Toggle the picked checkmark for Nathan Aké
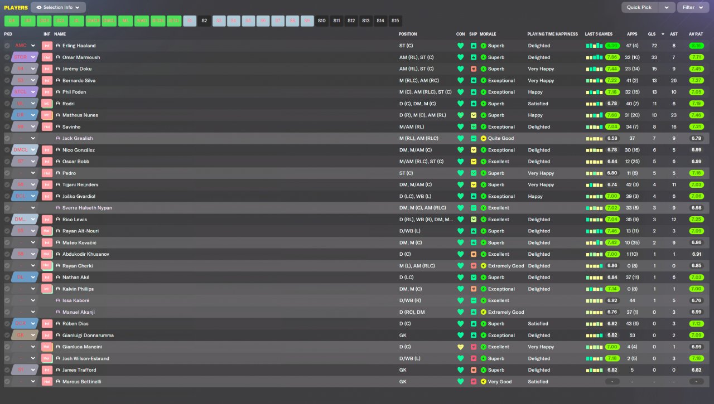714x404 pixels. click(7, 278)
